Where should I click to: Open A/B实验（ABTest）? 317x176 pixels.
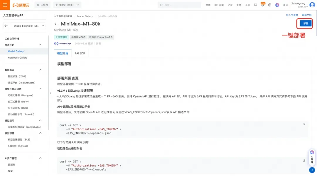click(x=18, y=146)
